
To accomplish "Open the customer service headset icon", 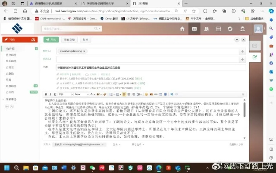I will tap(242, 29).
